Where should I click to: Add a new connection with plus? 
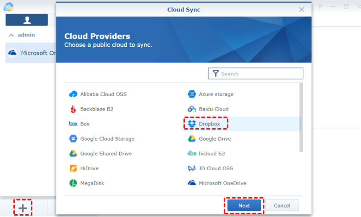(x=23, y=208)
